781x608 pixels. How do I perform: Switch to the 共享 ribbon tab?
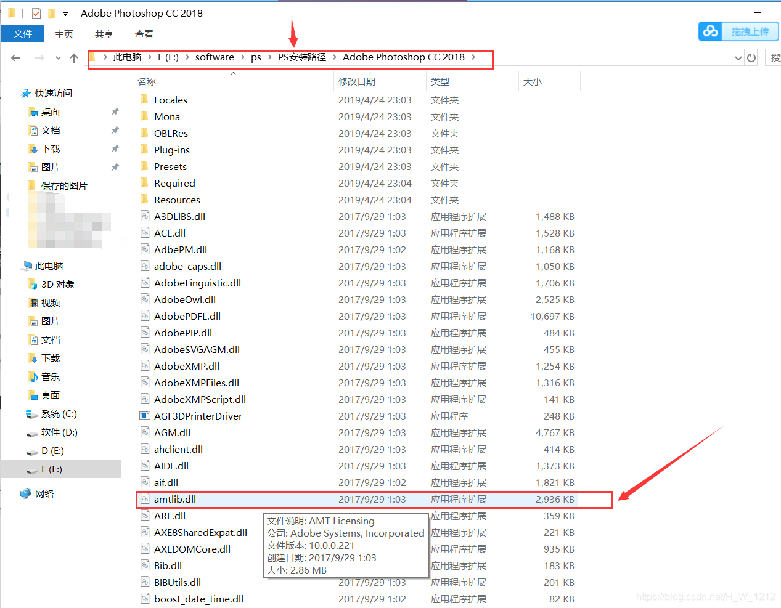(104, 34)
